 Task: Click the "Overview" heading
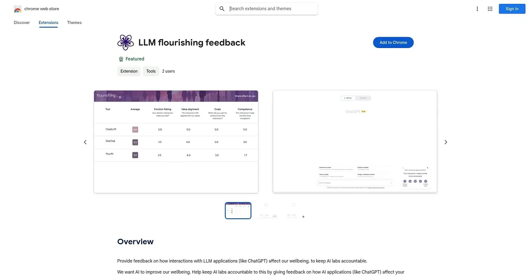pos(135,242)
